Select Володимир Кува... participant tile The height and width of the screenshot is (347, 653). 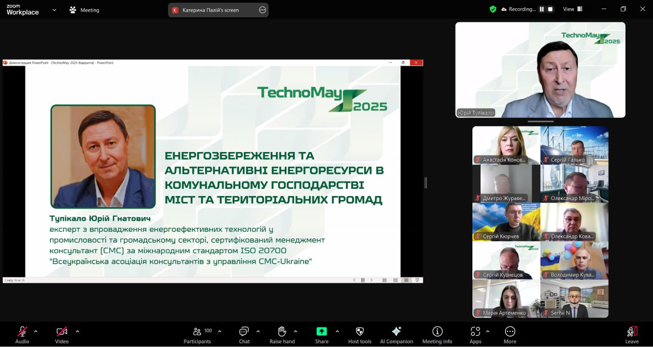574,260
